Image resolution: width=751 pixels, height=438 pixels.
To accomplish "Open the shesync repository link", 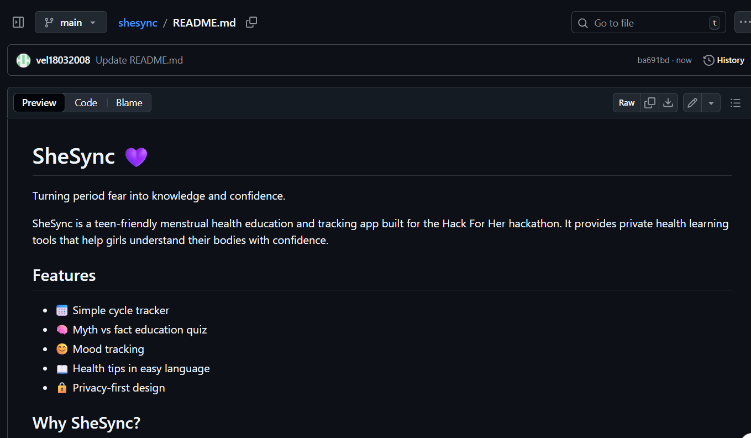I will click(x=138, y=23).
